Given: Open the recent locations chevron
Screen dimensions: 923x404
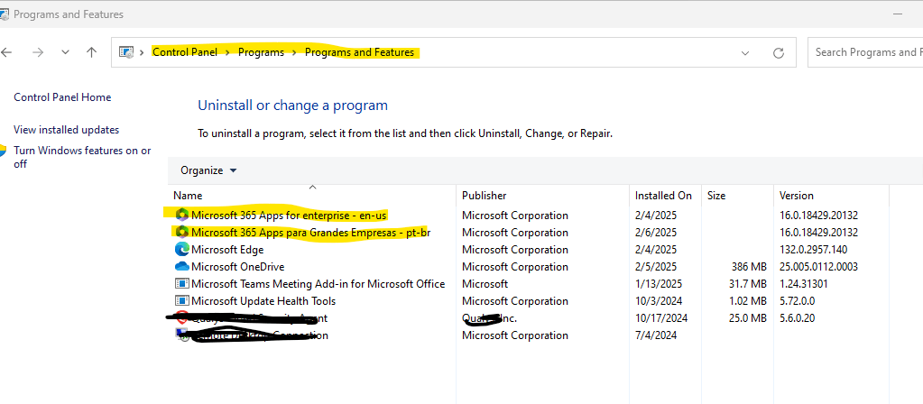Looking at the screenshot, I should 65,52.
